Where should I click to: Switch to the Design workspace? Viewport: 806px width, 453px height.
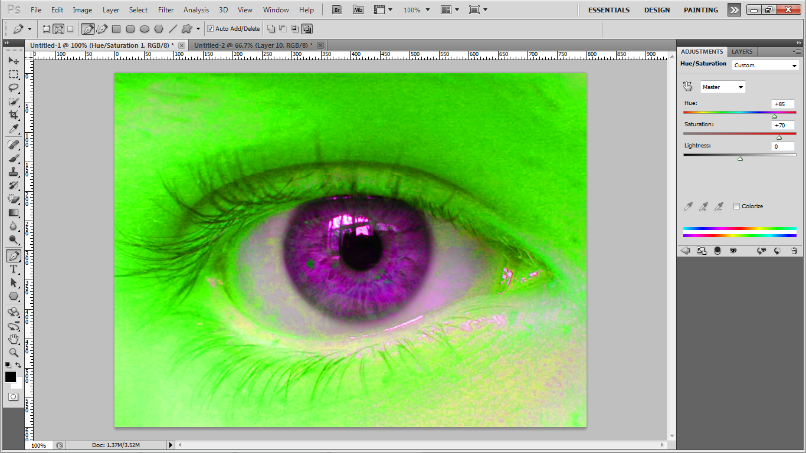657,9
